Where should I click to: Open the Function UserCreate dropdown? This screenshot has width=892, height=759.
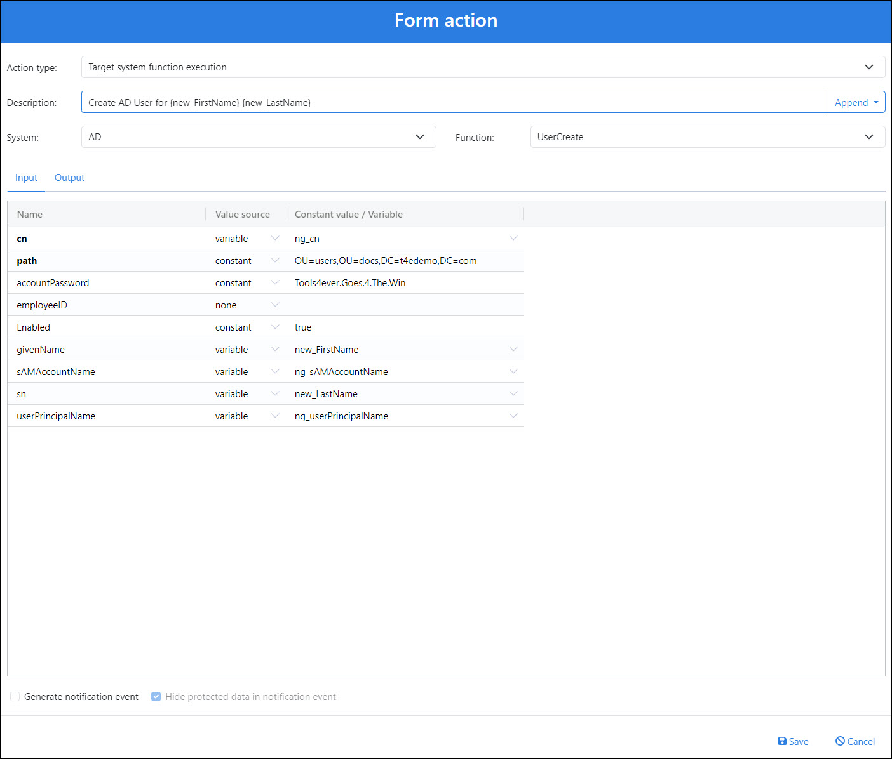tap(868, 137)
